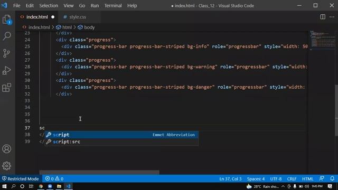
Task: Click body in the breadcrumb
Action: coord(89,27)
